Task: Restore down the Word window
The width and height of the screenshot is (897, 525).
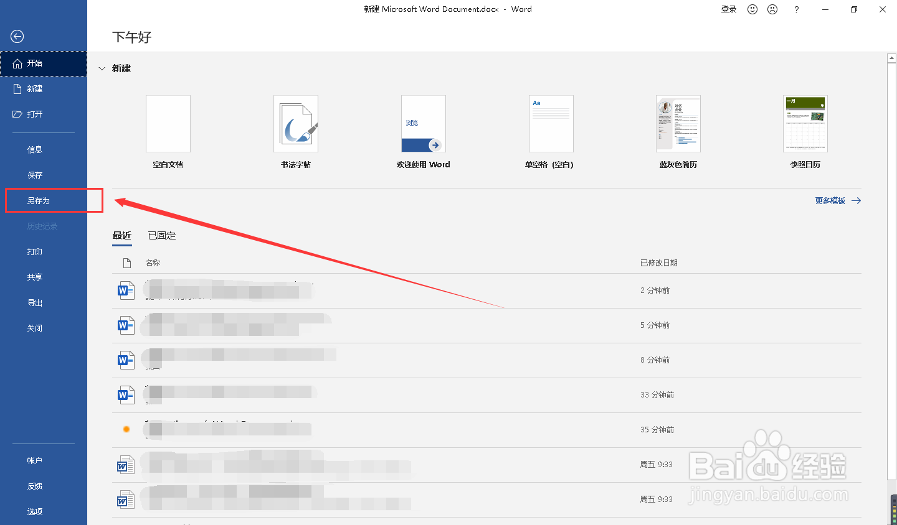Action: (x=854, y=9)
